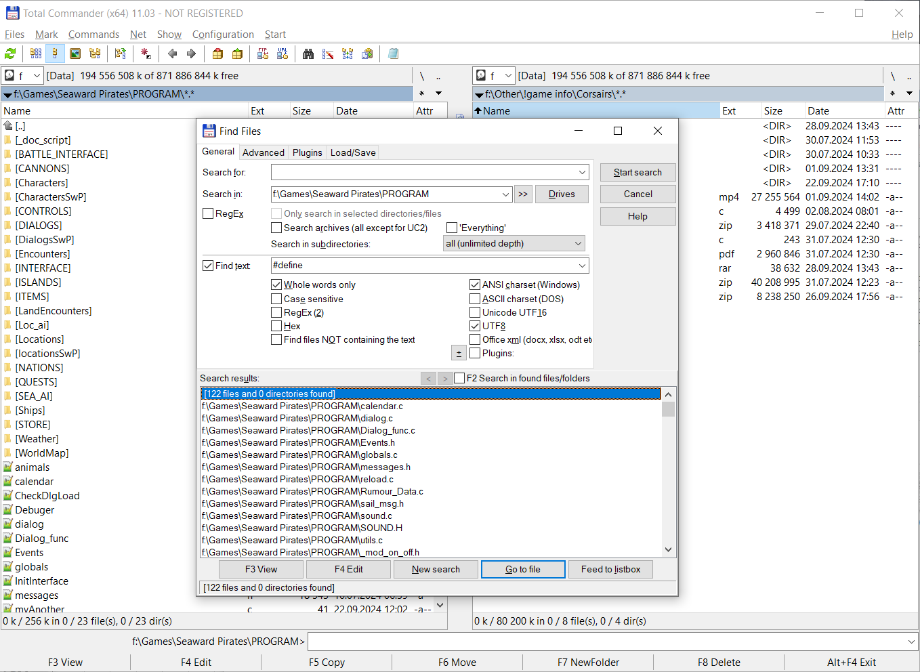The image size is (920, 672).
Task: Click the green Reread source toolbar icon
Action: click(x=10, y=54)
